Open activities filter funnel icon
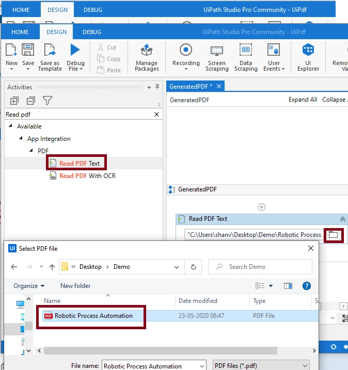The image size is (348, 370). [47, 101]
